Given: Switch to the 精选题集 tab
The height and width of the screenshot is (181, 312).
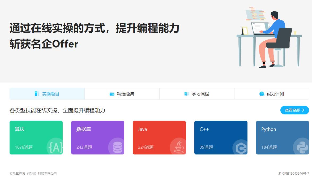Looking at the screenshot, I should pyautogui.click(x=122, y=93).
